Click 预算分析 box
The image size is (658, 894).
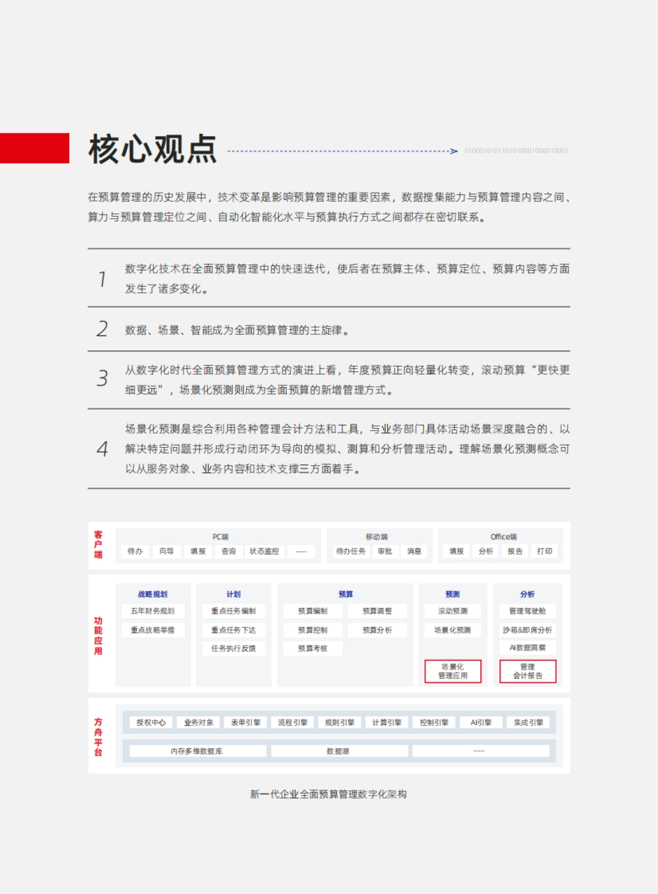(x=377, y=630)
